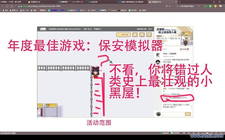
Task: Click the round user avatar beside chat input
Action: 158,114
